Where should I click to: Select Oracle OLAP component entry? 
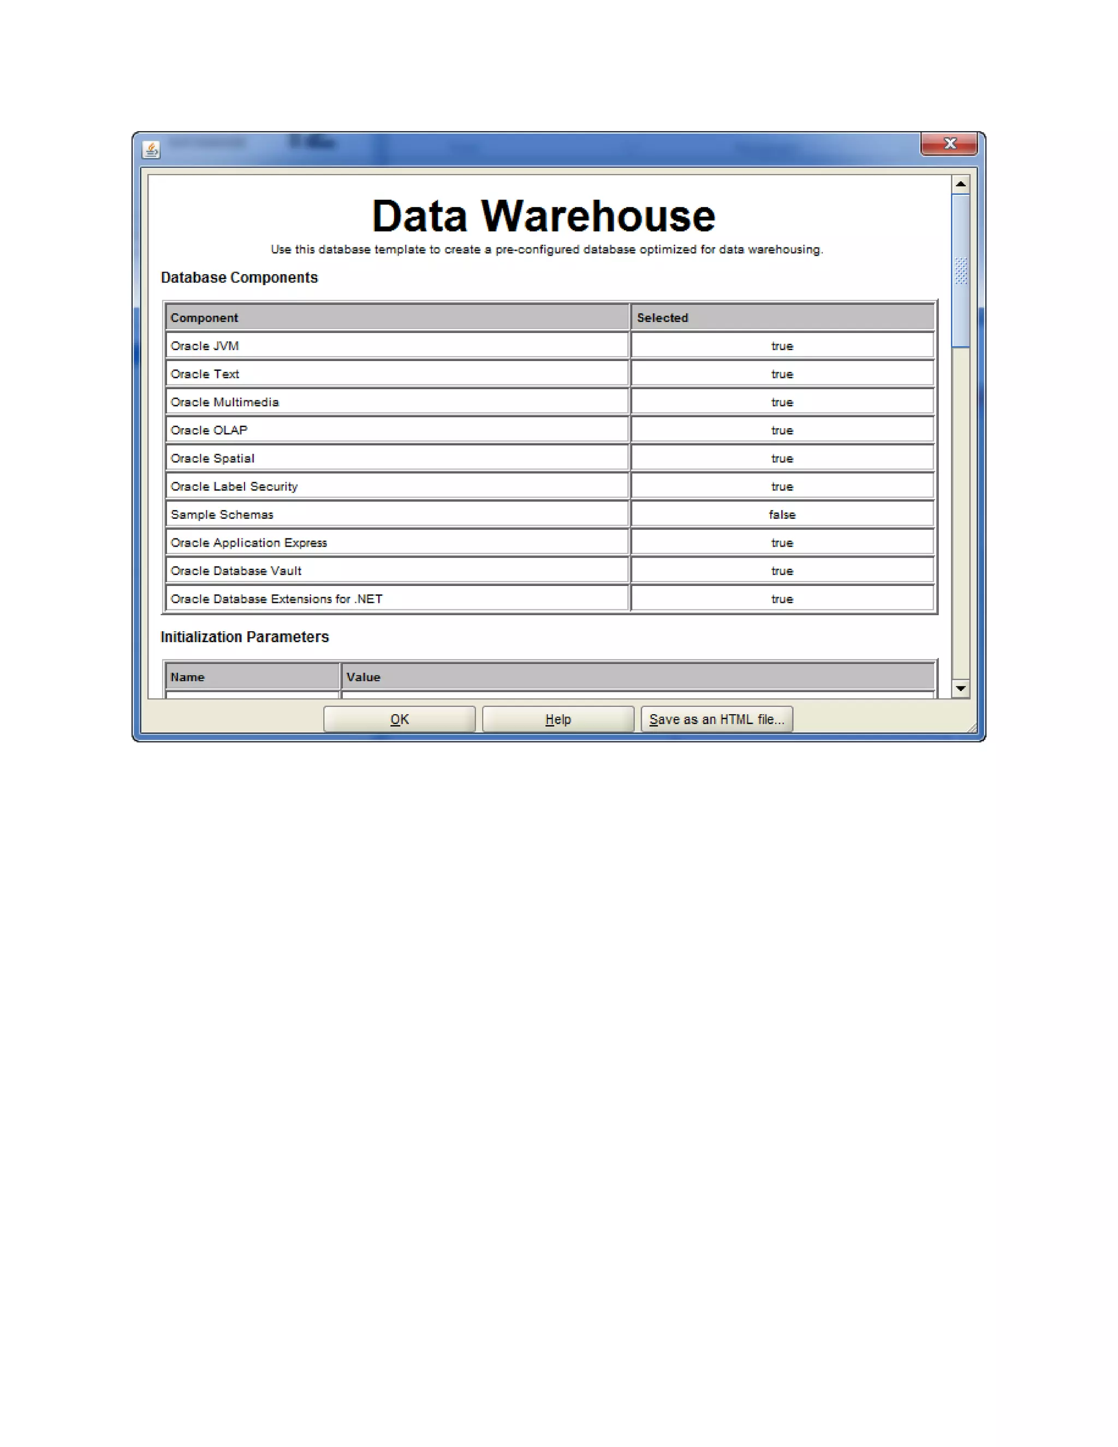click(x=397, y=430)
